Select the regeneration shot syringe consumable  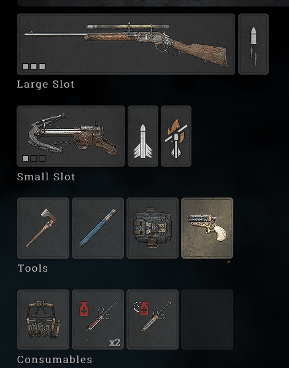pyautogui.click(x=152, y=320)
